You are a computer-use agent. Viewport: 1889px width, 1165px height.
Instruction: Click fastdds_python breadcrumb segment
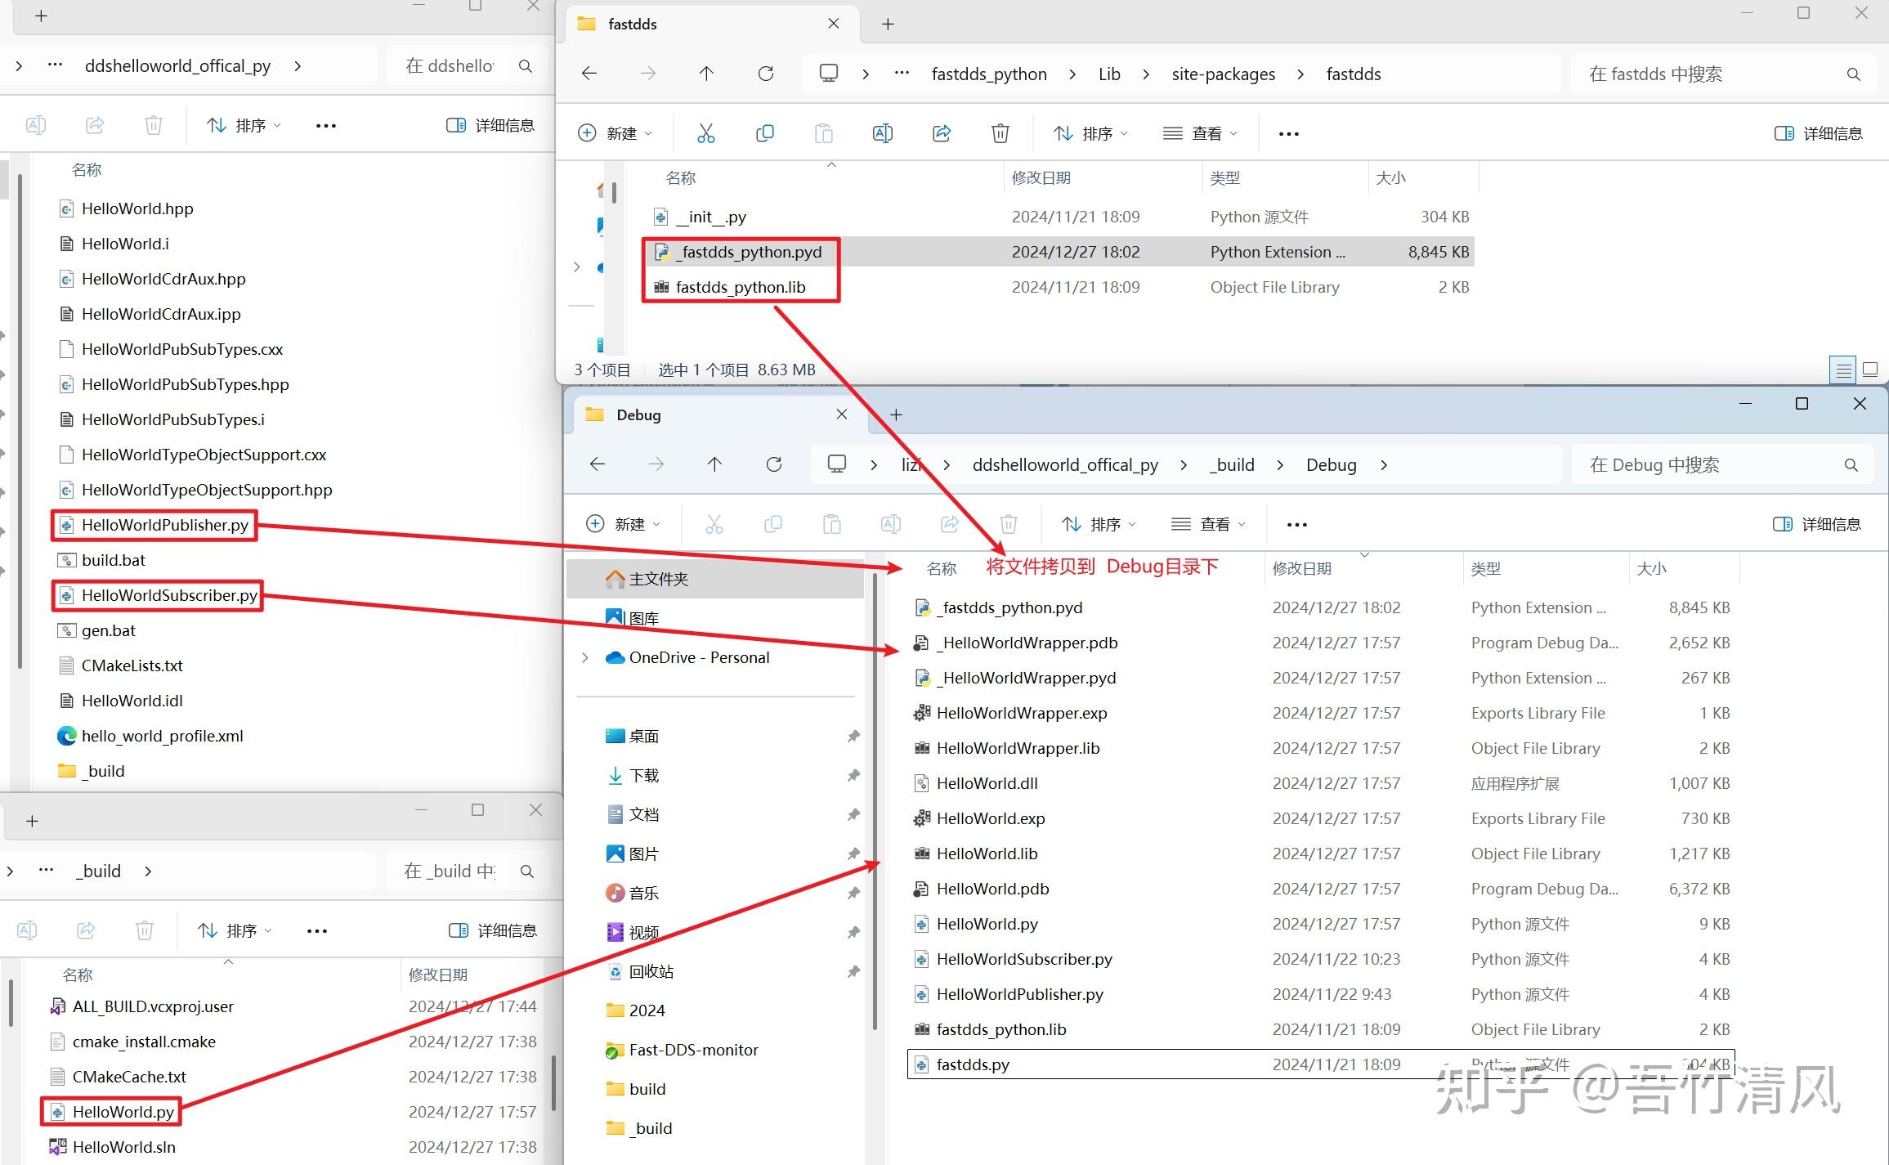pyautogui.click(x=989, y=74)
